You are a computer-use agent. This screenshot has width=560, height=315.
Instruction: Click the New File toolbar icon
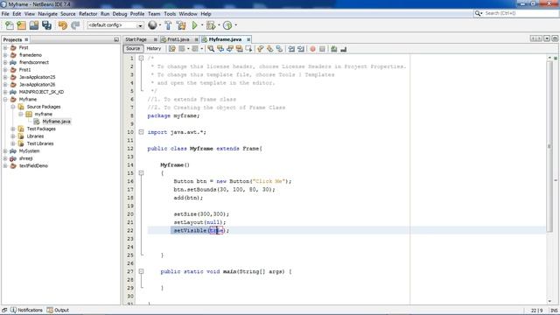10,25
